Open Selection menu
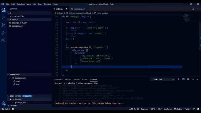Viewport: 201px width, 113px height. [x=21, y=4]
